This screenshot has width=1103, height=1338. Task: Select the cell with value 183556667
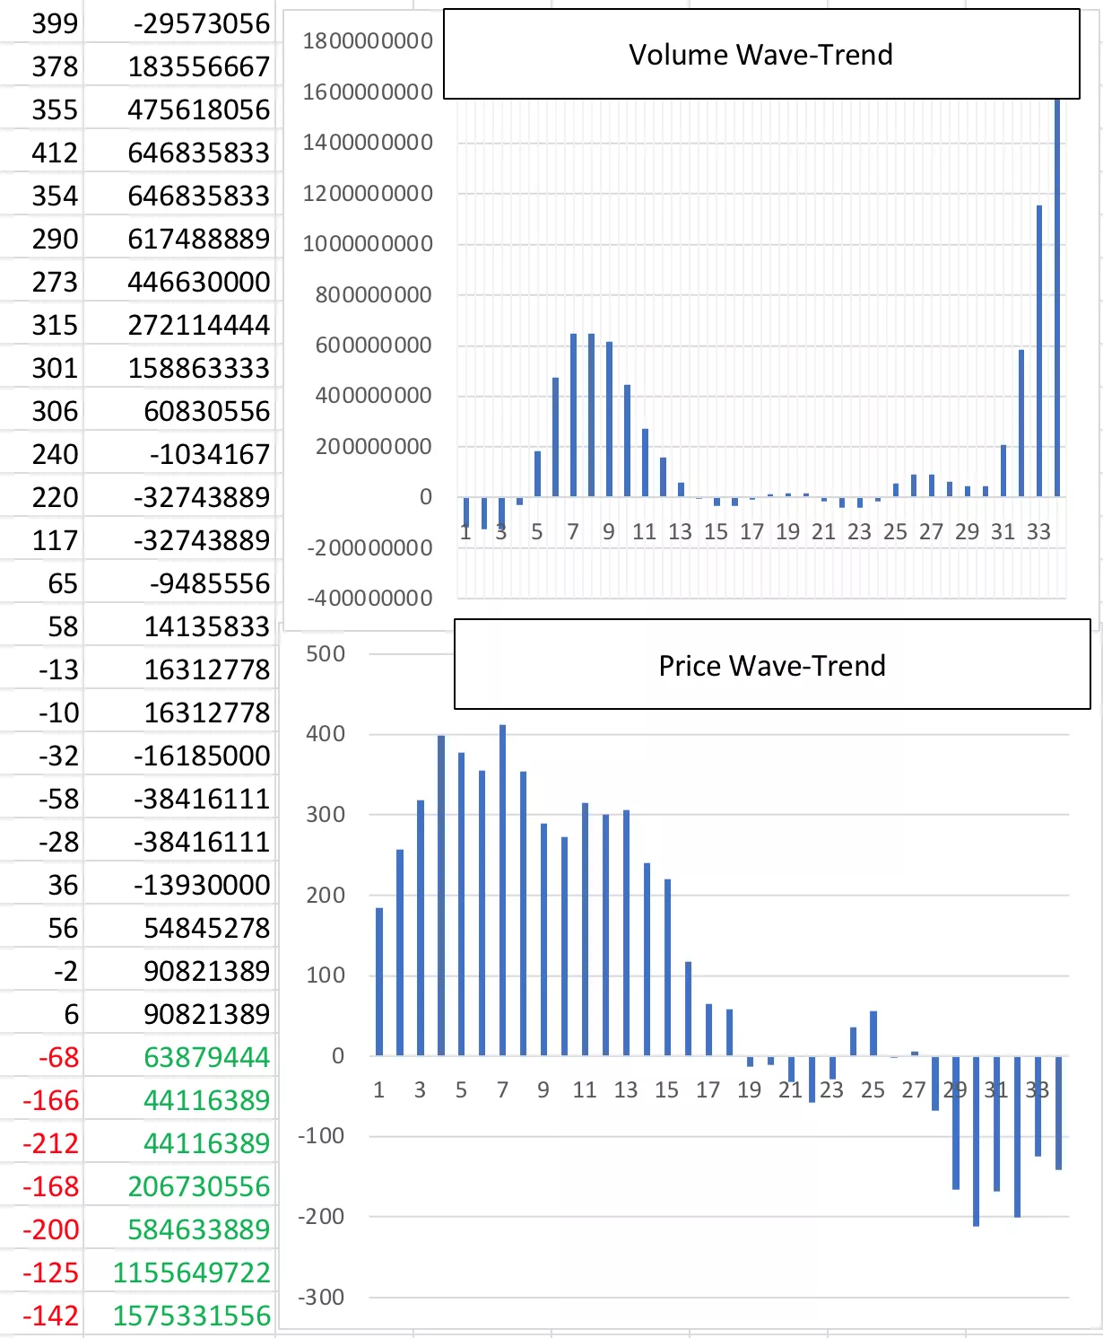point(198,67)
